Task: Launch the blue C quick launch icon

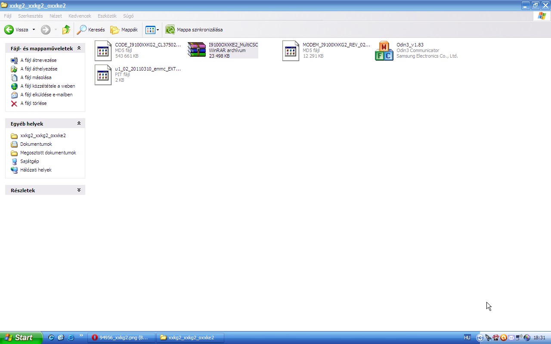Action: coord(51,338)
